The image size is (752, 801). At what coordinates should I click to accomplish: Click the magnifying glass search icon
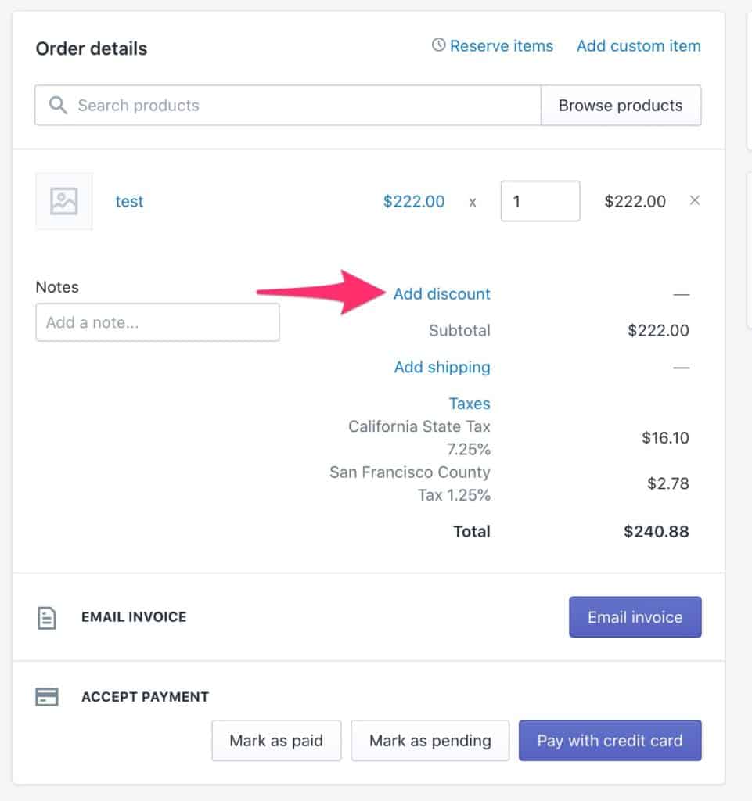pyautogui.click(x=58, y=106)
